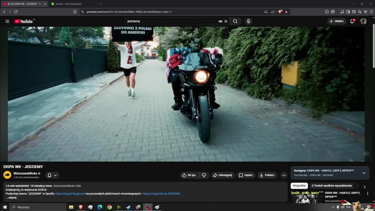
Task: Go back to the previous page
Action: click(x=4, y=12)
